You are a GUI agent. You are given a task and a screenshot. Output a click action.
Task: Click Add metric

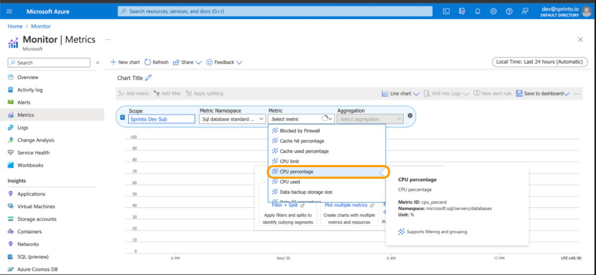click(x=133, y=94)
